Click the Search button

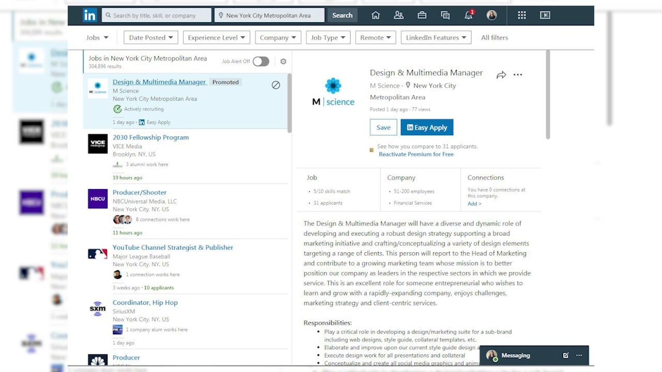tap(342, 16)
